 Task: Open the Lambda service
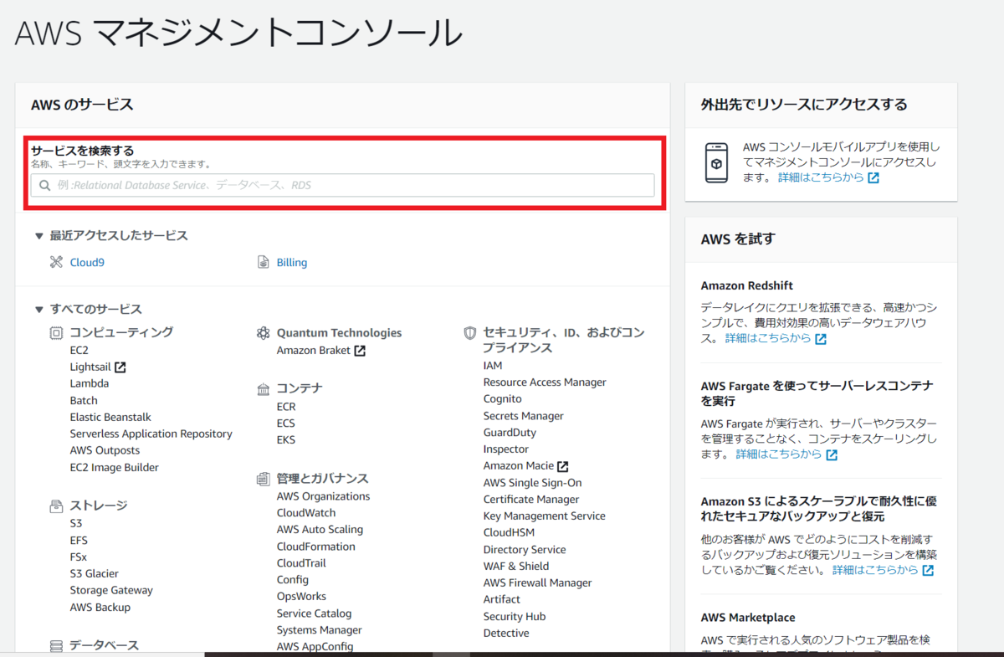coord(90,383)
